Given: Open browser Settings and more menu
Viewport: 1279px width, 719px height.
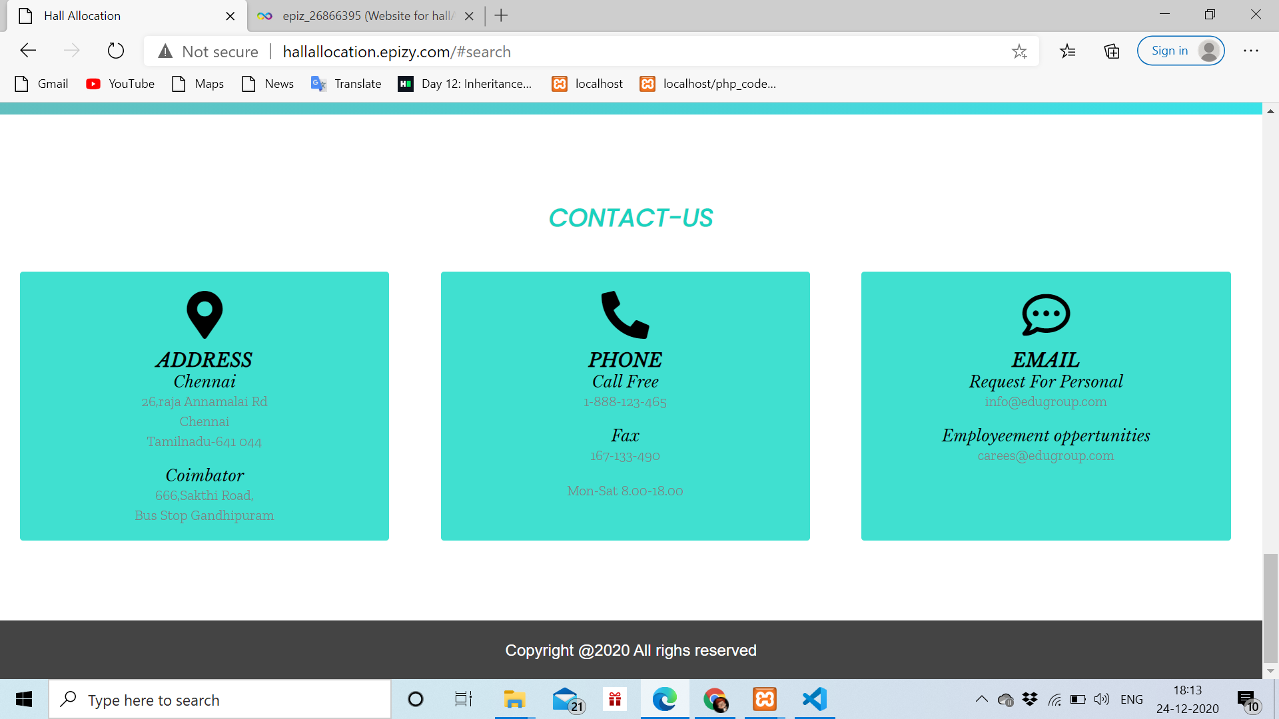Looking at the screenshot, I should click(x=1250, y=51).
